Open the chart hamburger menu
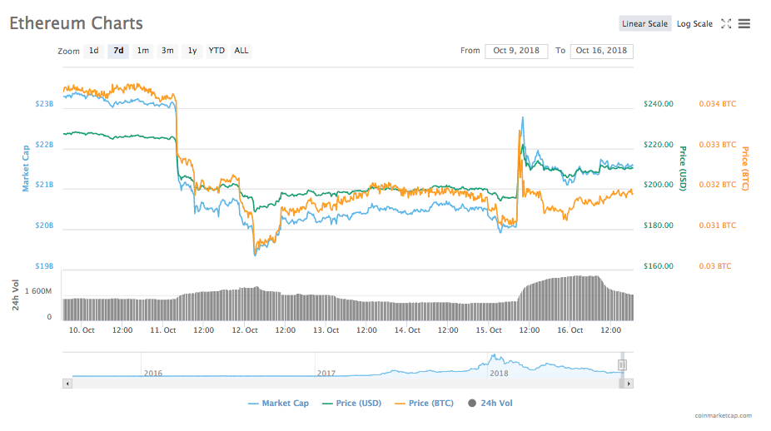This screenshot has width=771, height=431. pyautogui.click(x=744, y=23)
